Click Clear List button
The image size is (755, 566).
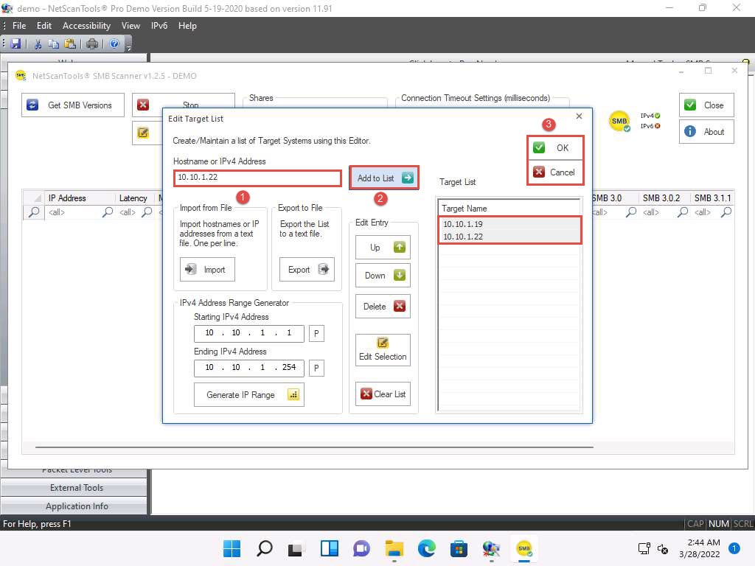coord(383,394)
